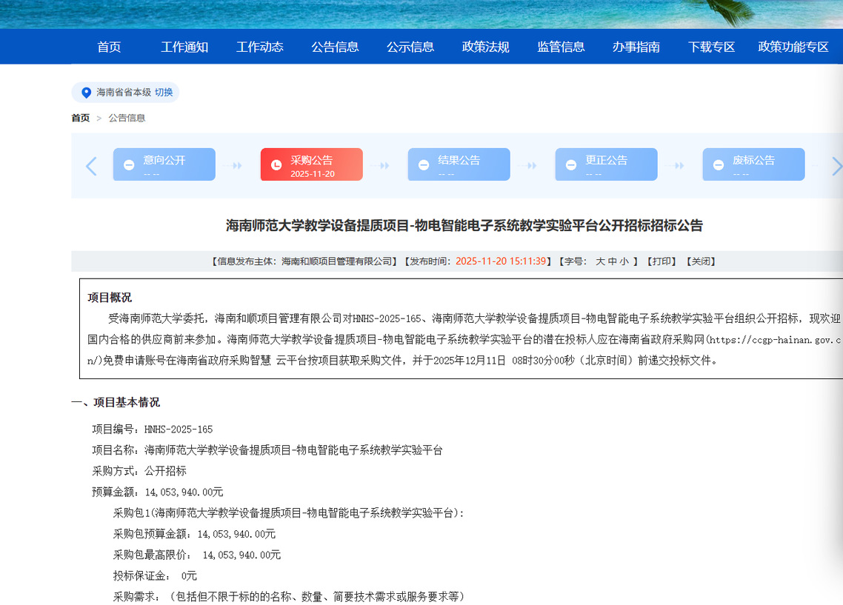Select the 采购公告 2025-11-20 stage
The height and width of the screenshot is (605, 843).
311,164
